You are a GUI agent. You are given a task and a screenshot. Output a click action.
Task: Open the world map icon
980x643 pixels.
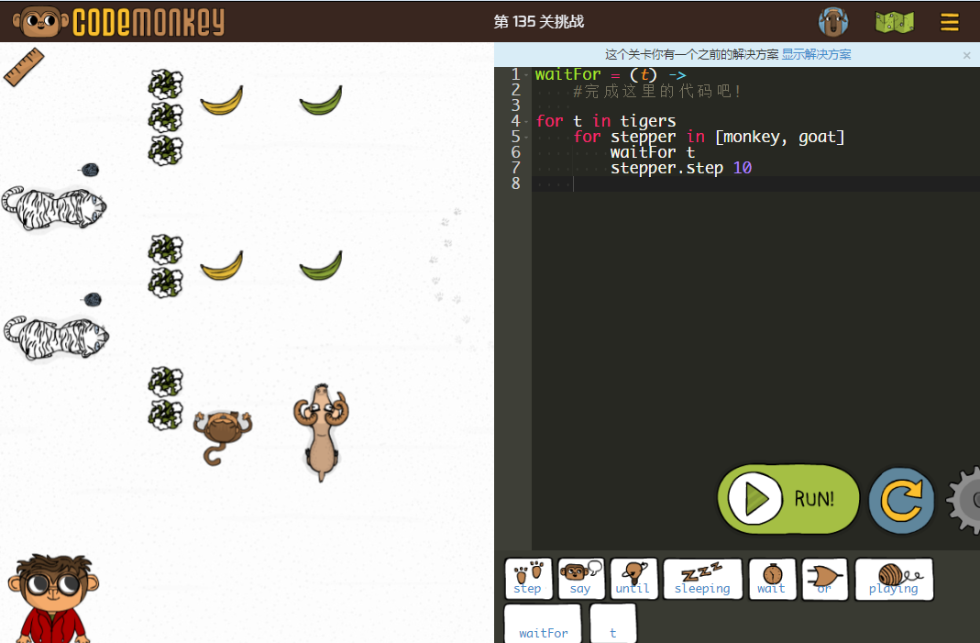[895, 23]
